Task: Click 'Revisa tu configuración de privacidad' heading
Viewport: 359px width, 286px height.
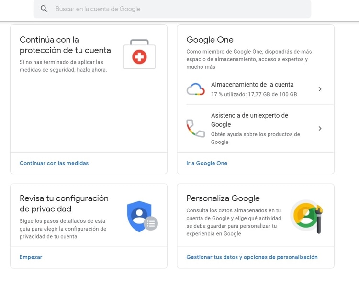Action: (64, 204)
